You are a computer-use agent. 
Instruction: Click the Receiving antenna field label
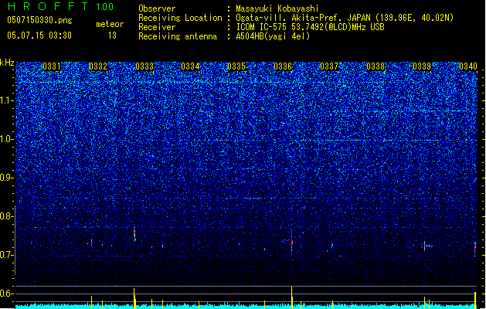178,36
